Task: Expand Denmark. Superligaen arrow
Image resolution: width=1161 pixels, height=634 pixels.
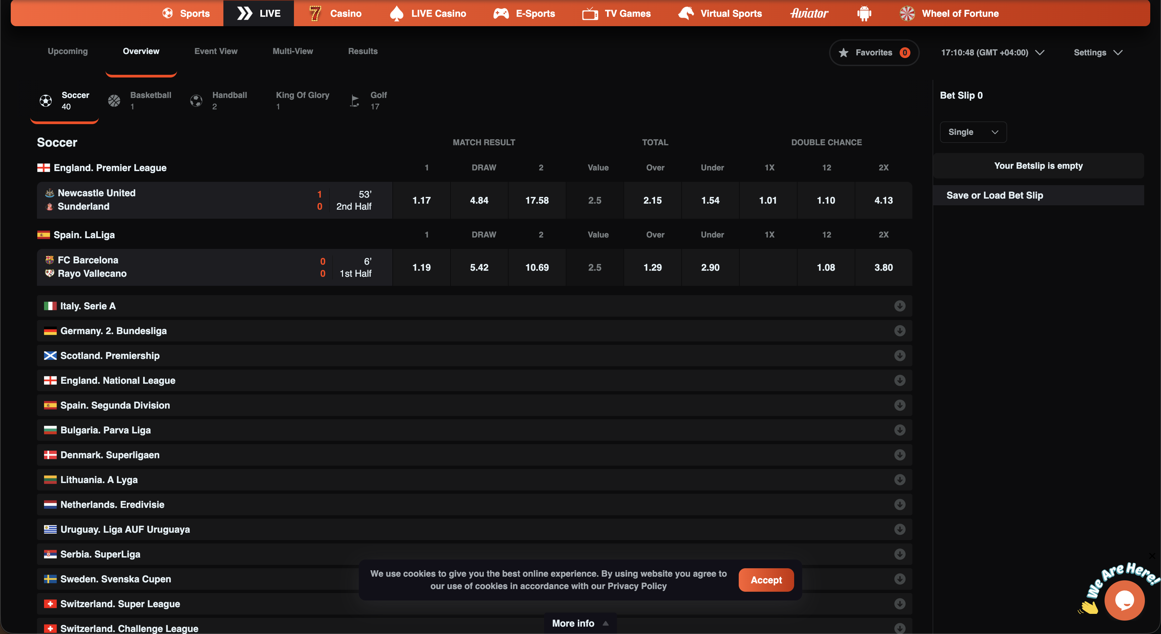Action: pyautogui.click(x=900, y=455)
